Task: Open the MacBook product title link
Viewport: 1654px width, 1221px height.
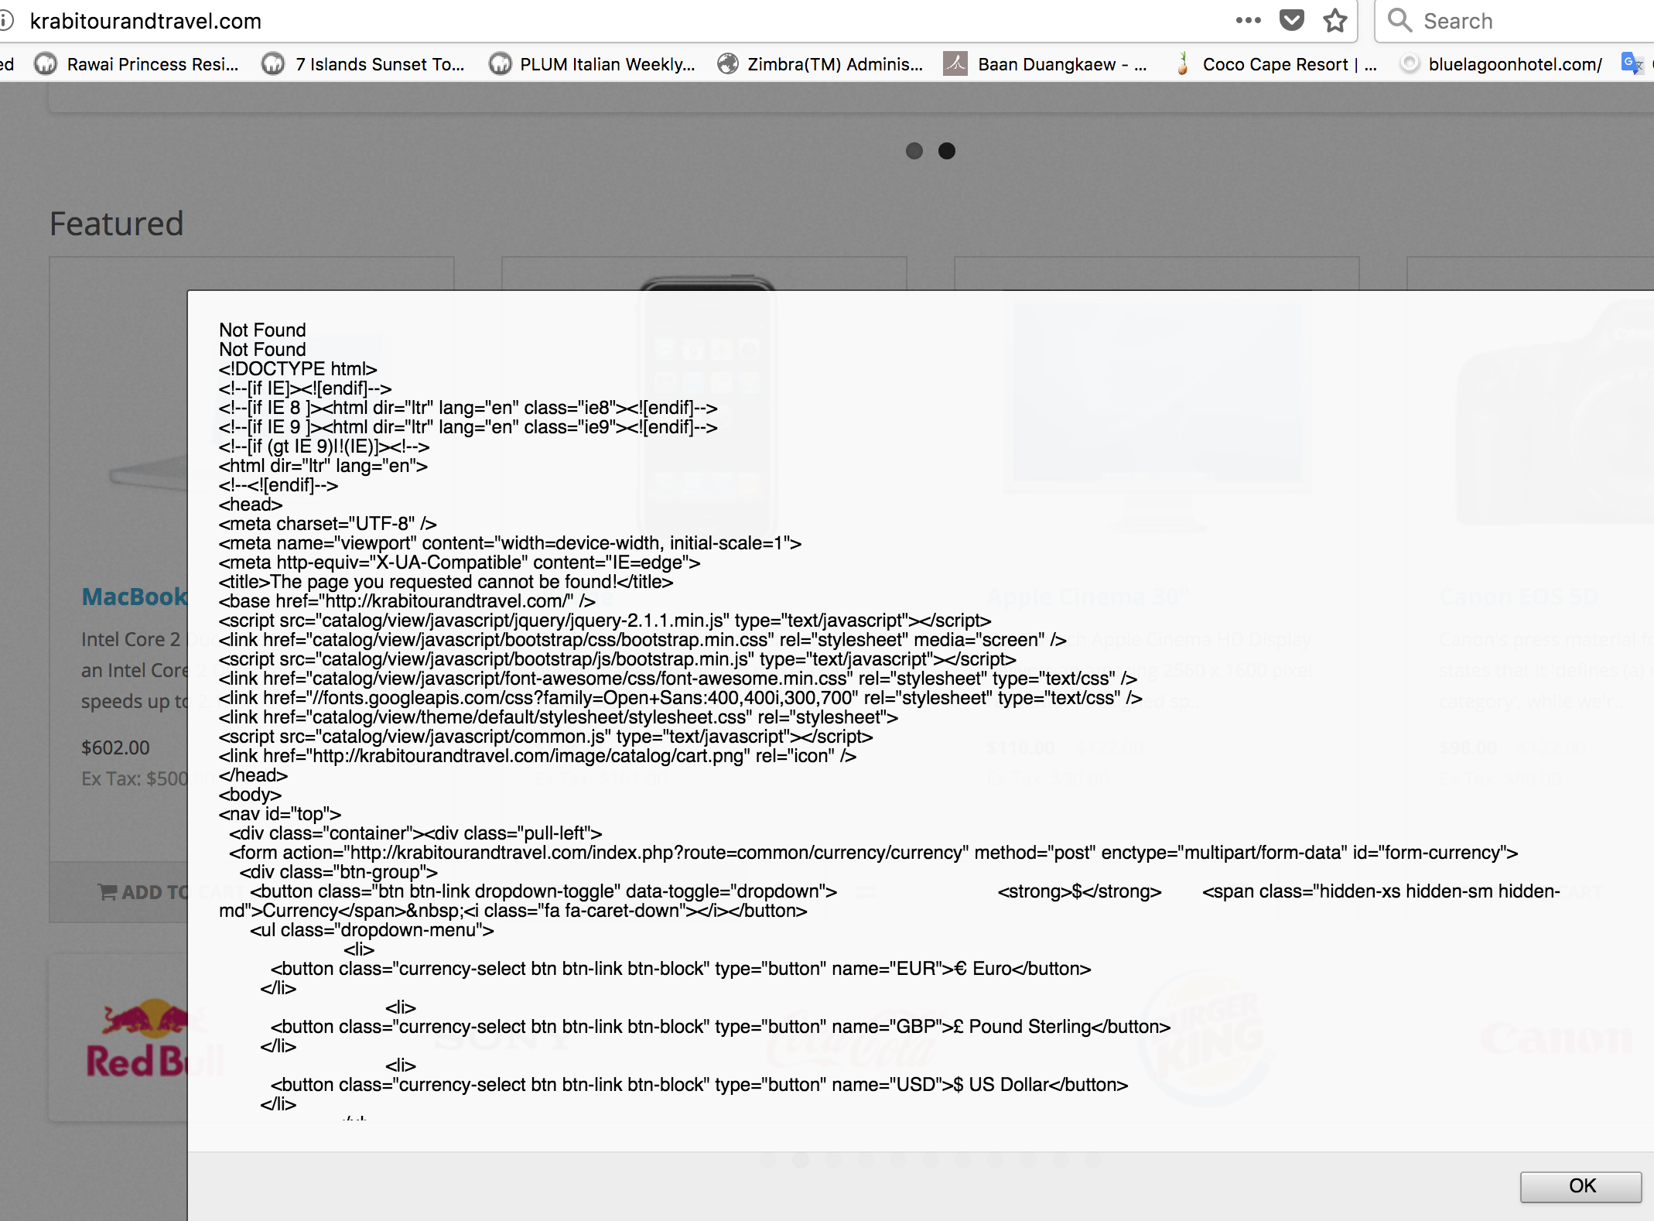Action: [135, 597]
